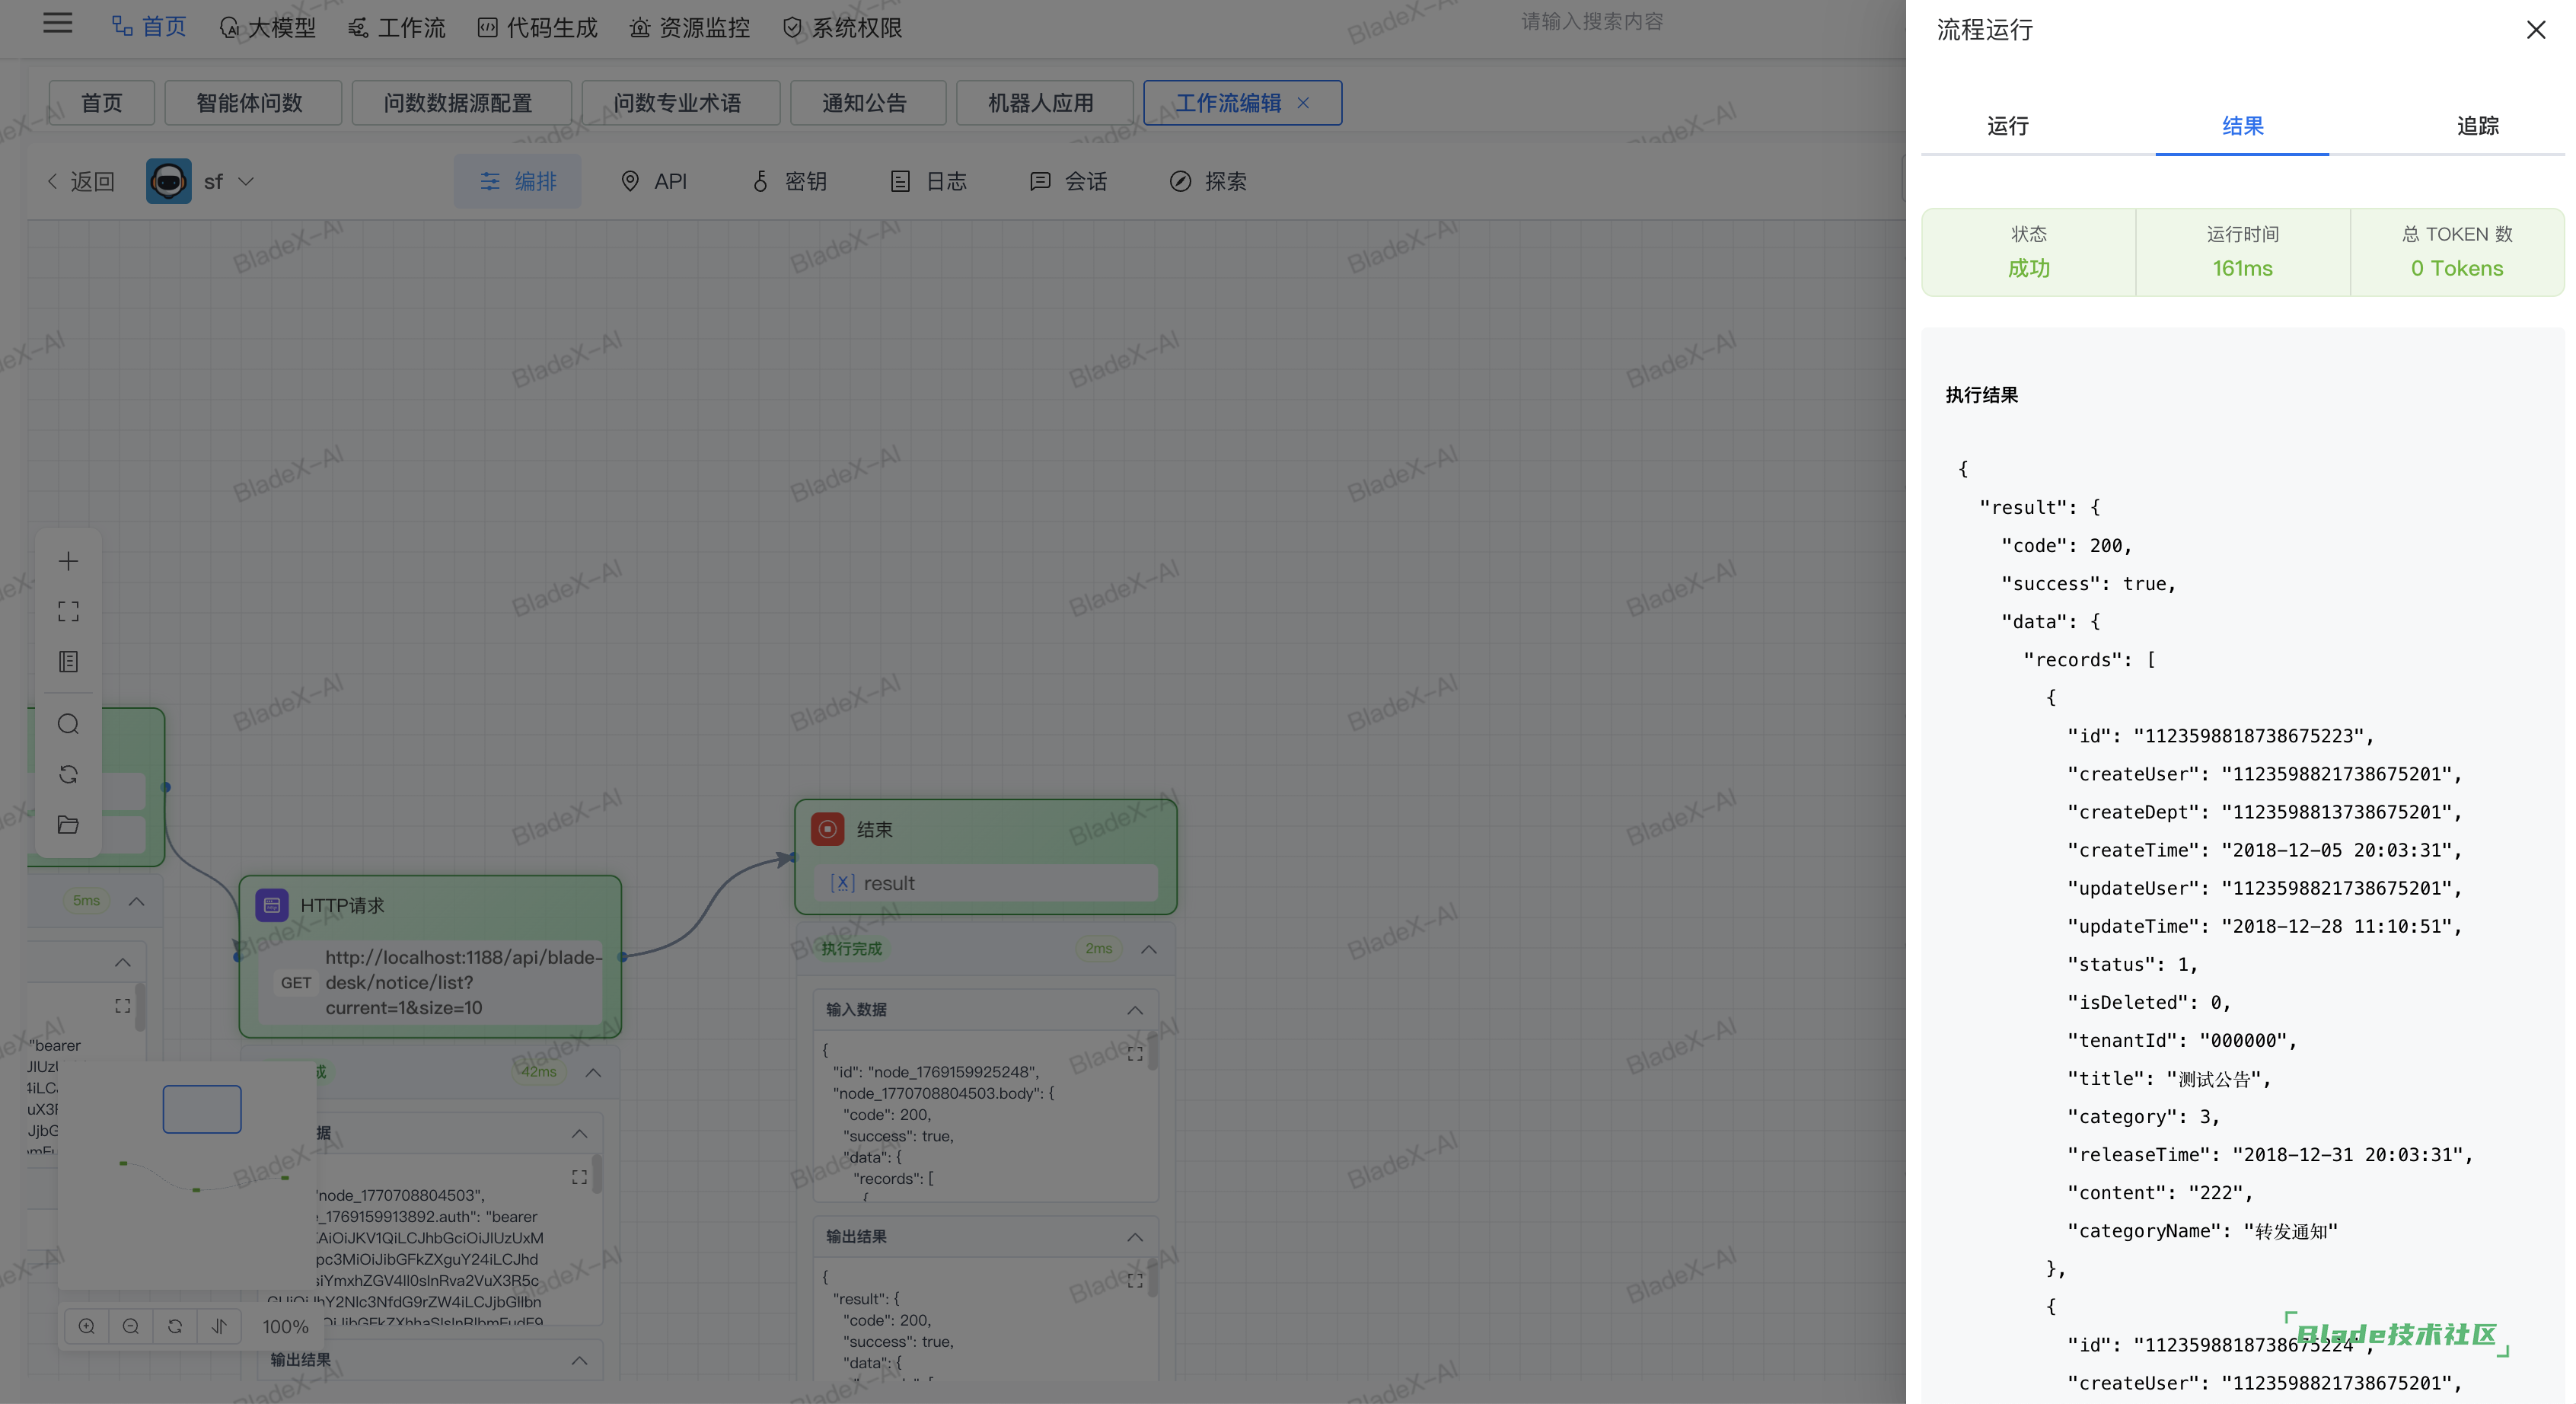Image resolution: width=2576 pixels, height=1404 pixels.
Task: Open the sf app name dropdown
Action: [246, 182]
